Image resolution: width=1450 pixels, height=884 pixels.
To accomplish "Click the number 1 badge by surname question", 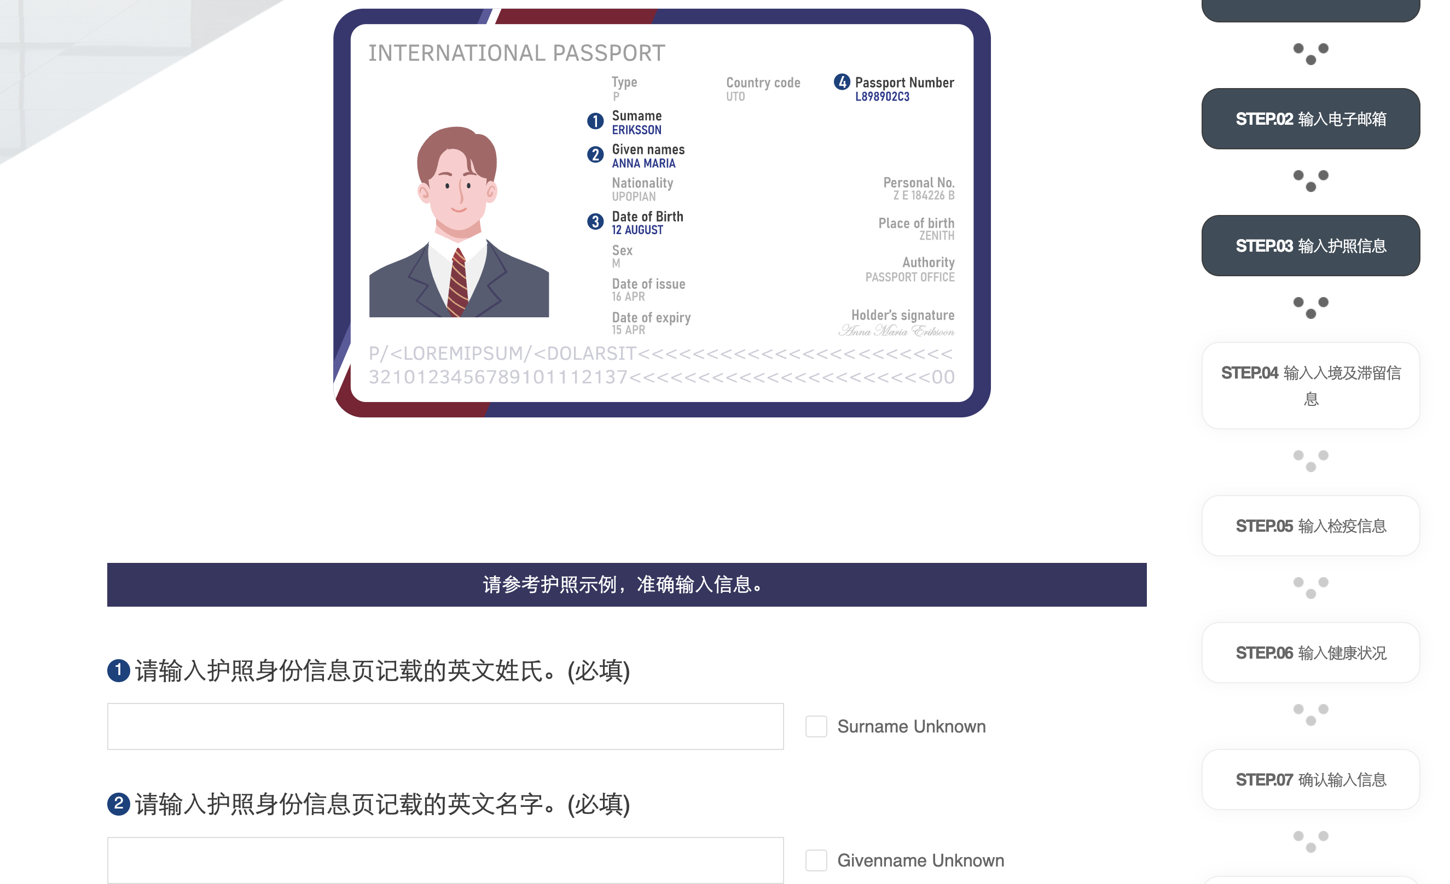I will pyautogui.click(x=118, y=670).
